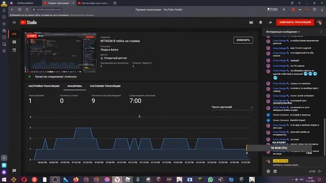Open Yandex Browser from the taskbar
The height and width of the screenshot is (183, 326).
[x=117, y=179]
